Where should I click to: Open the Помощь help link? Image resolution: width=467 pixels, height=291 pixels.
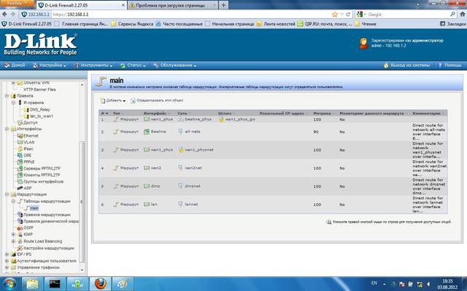point(449,65)
